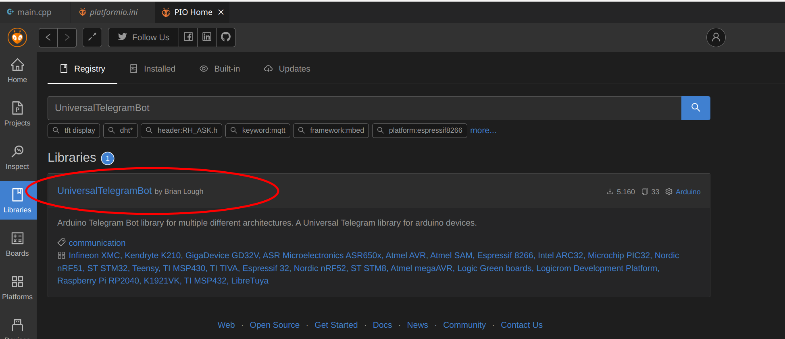The width and height of the screenshot is (785, 339).
Task: Go back using the left arrow button
Action: pos(48,37)
